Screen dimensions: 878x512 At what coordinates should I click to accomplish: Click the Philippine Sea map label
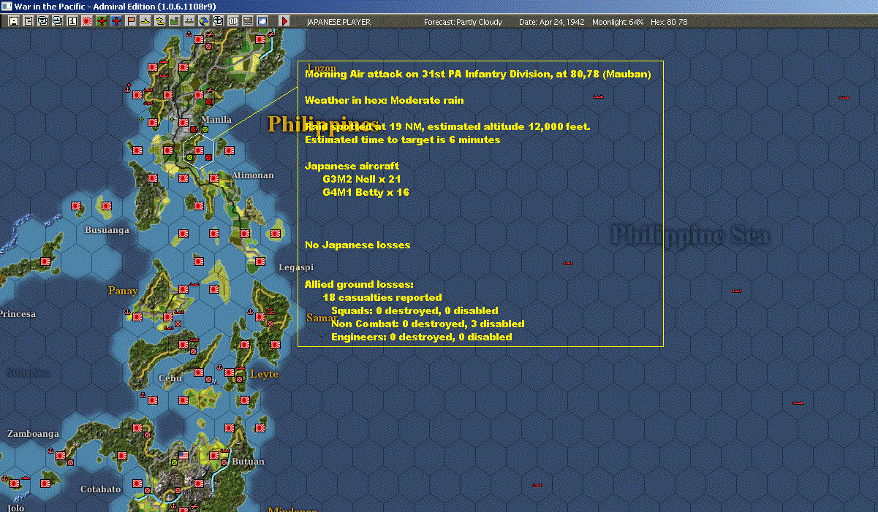[689, 235]
